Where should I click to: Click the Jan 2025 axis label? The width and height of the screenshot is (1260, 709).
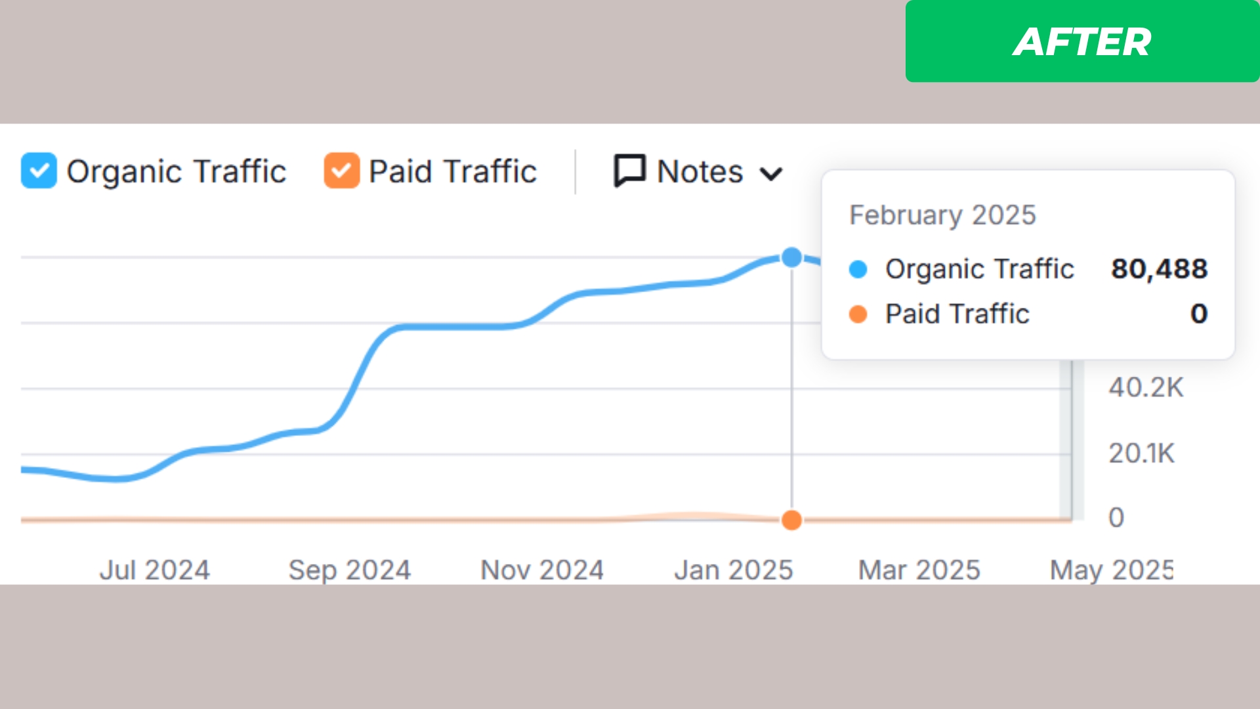734,570
